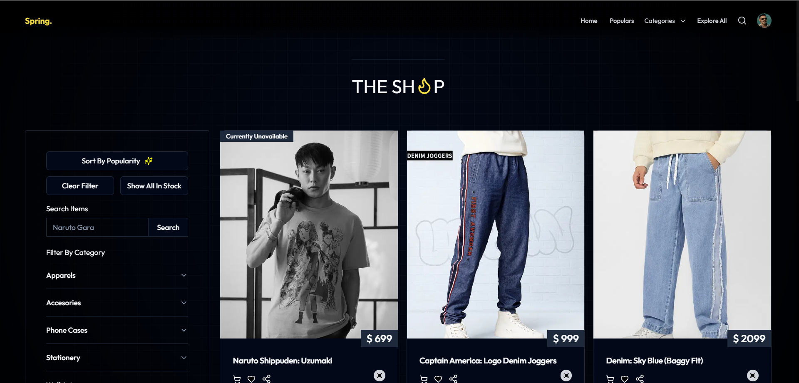Add Denim Sky Blue to cart
This screenshot has height=383, width=799.
pos(610,379)
